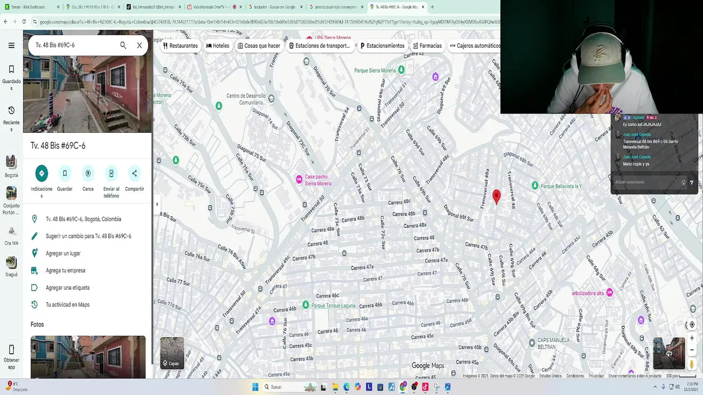Click the street photo header image

coord(88,81)
